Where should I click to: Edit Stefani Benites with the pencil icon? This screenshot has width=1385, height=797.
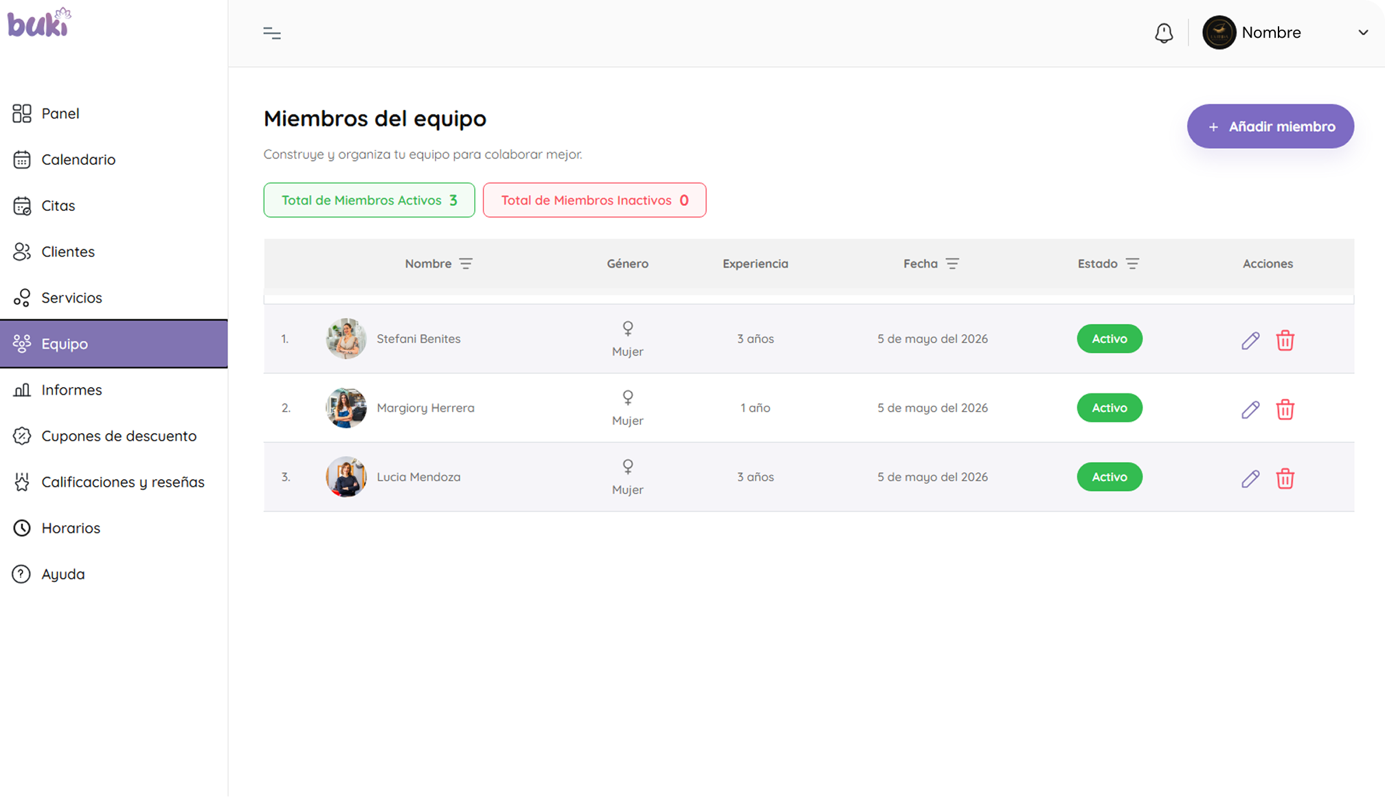click(x=1250, y=340)
